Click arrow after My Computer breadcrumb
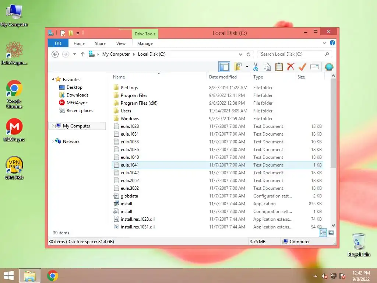The width and height of the screenshot is (377, 283). tap(134, 54)
